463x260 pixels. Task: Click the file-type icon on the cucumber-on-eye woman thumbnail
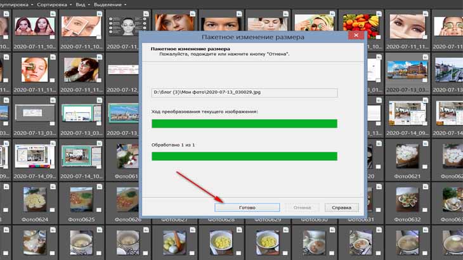tap(53, 57)
